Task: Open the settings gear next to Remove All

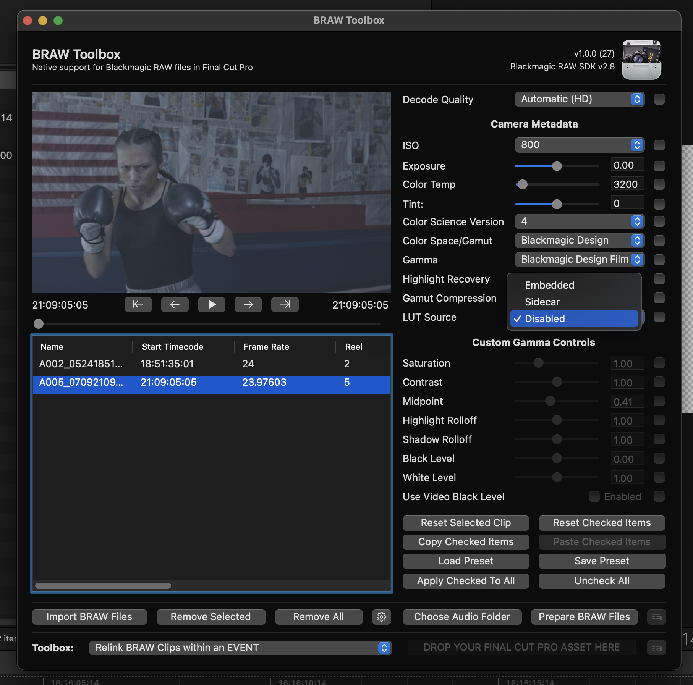Action: point(381,617)
